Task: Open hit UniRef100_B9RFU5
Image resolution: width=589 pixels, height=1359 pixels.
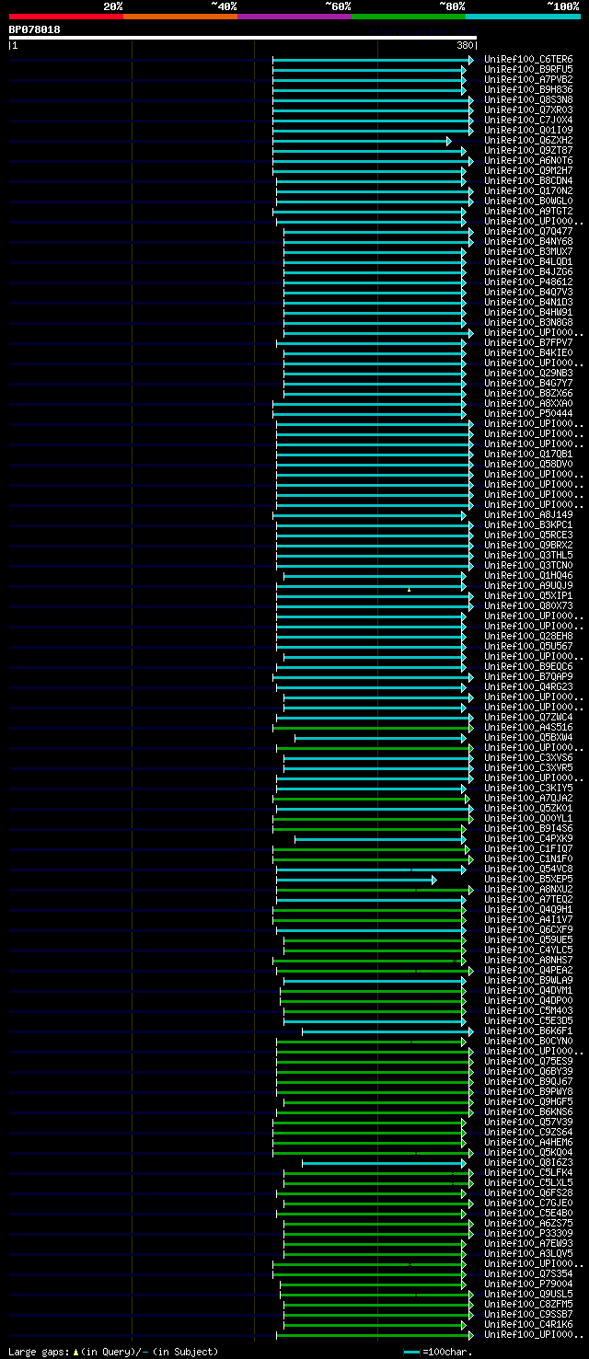Action: 528,70
